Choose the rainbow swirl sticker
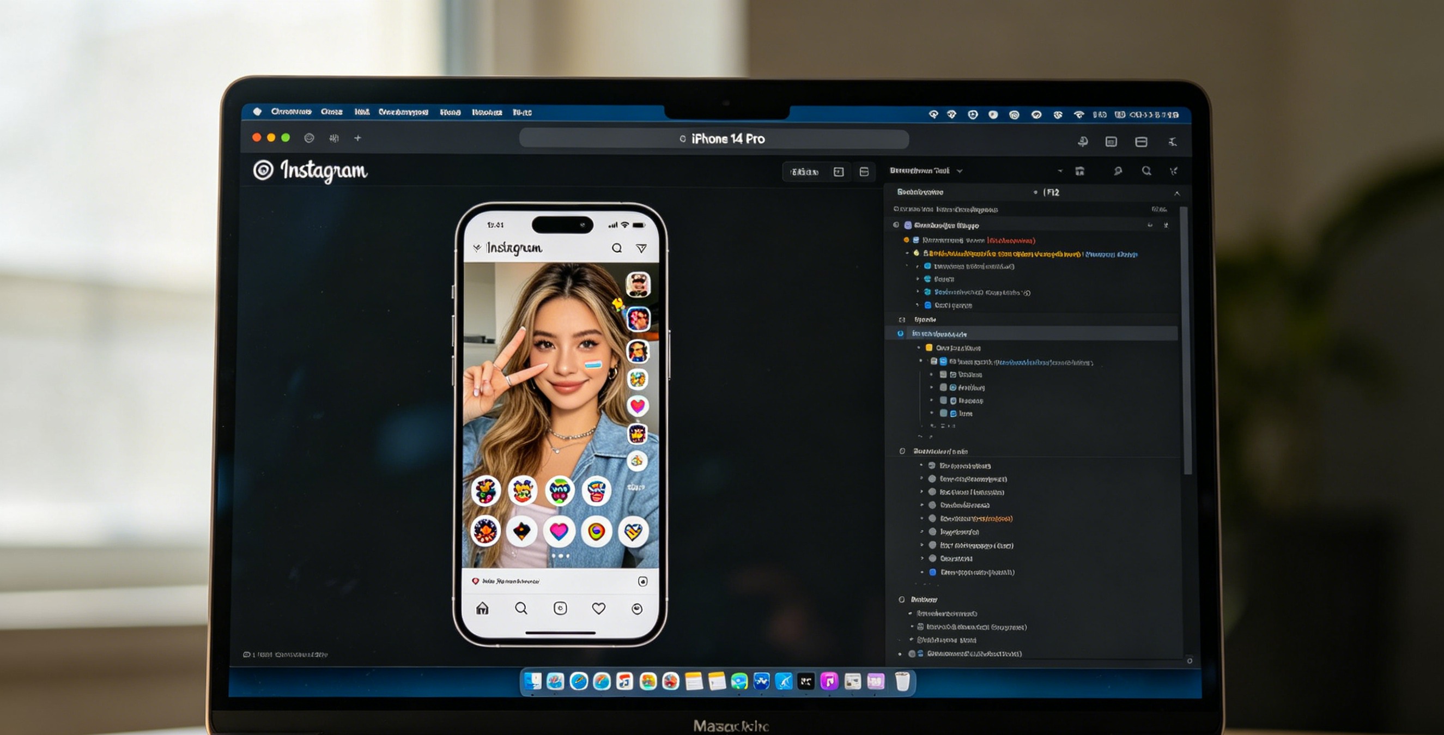Image resolution: width=1444 pixels, height=735 pixels. [596, 530]
